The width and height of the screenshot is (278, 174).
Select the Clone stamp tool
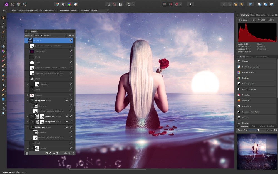click(x=3, y=75)
